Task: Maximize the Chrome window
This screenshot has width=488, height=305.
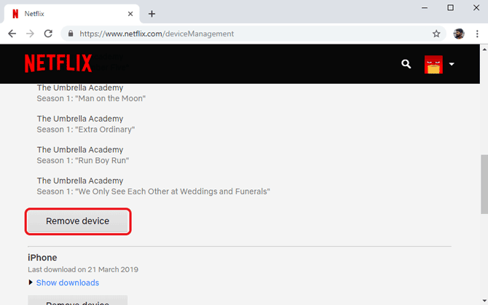Action: click(450, 8)
